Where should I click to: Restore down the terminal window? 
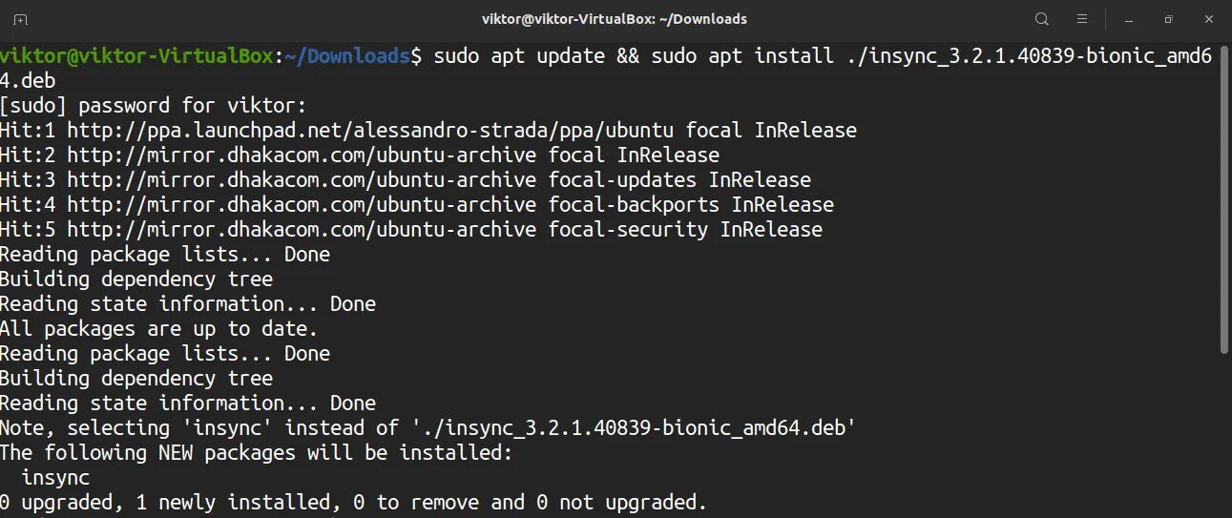coord(1168,19)
